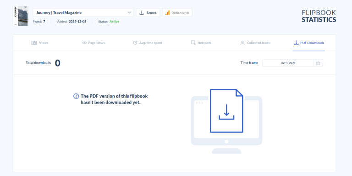Click the 'Time frame' label
The image size is (352, 176).
(249, 63)
